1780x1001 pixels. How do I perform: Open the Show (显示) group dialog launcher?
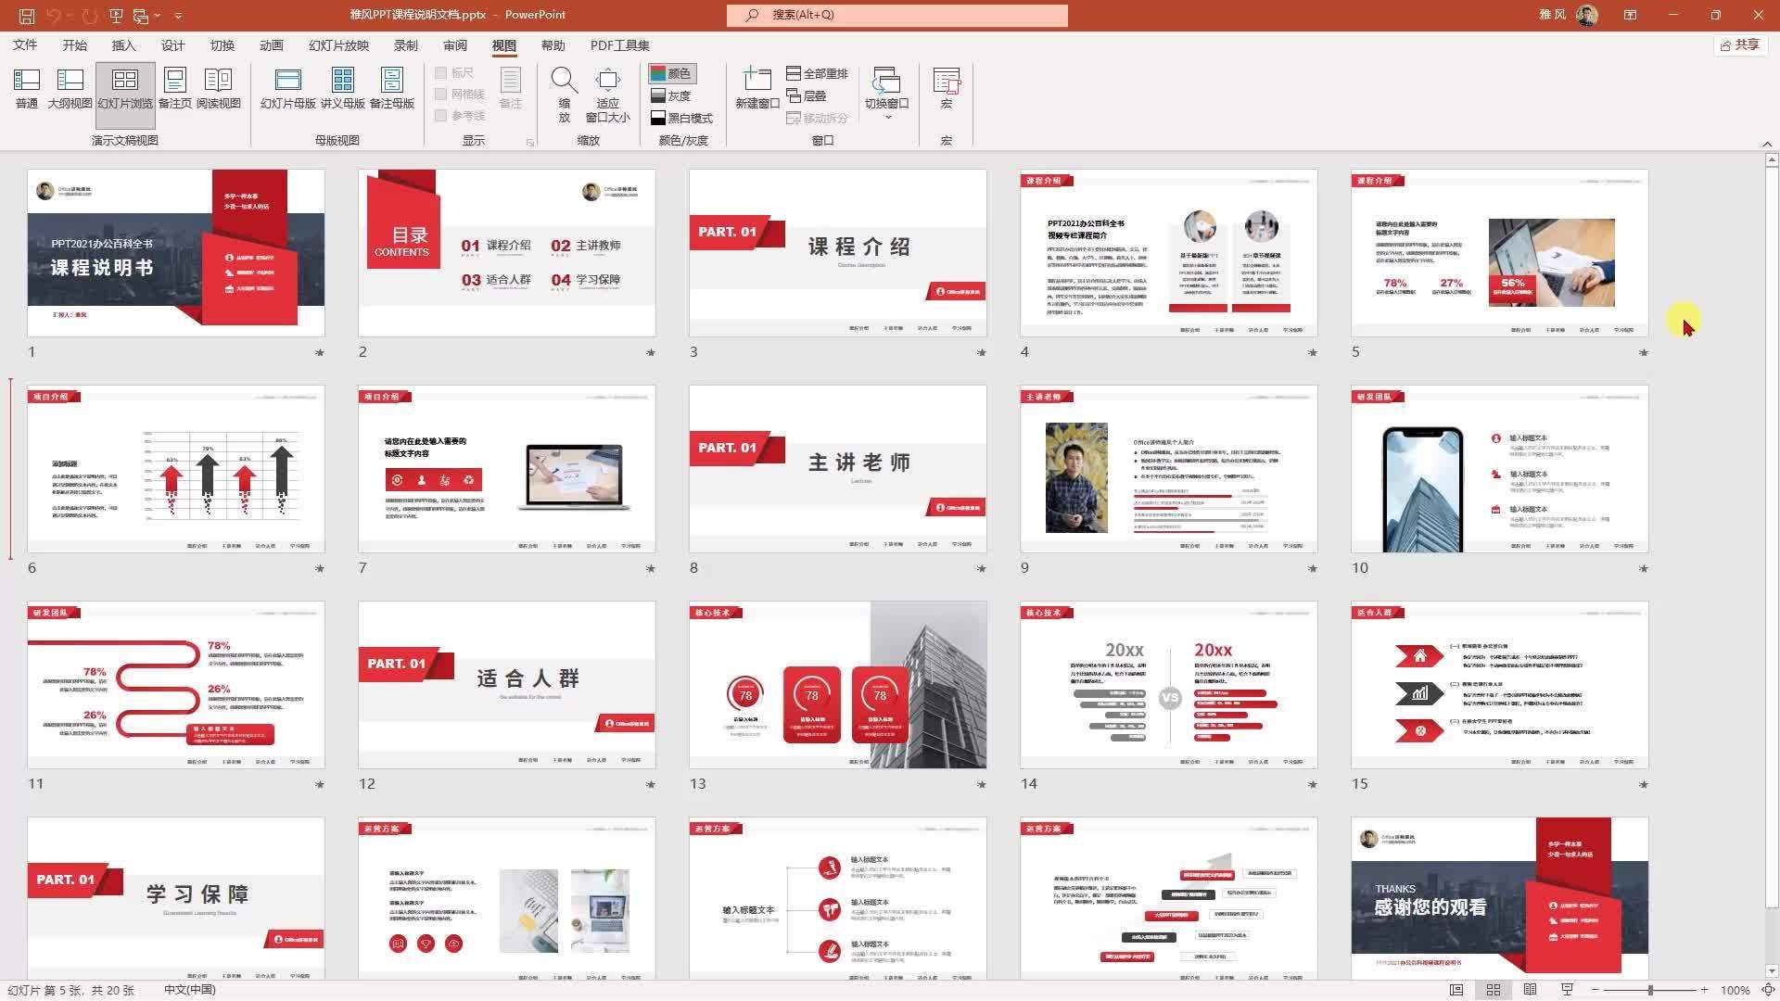tap(530, 143)
